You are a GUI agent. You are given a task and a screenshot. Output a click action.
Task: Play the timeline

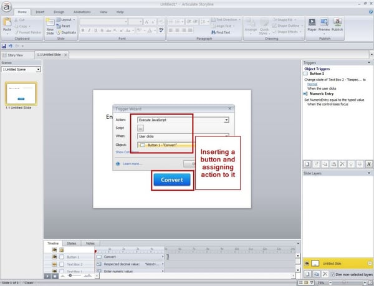pos(47,276)
